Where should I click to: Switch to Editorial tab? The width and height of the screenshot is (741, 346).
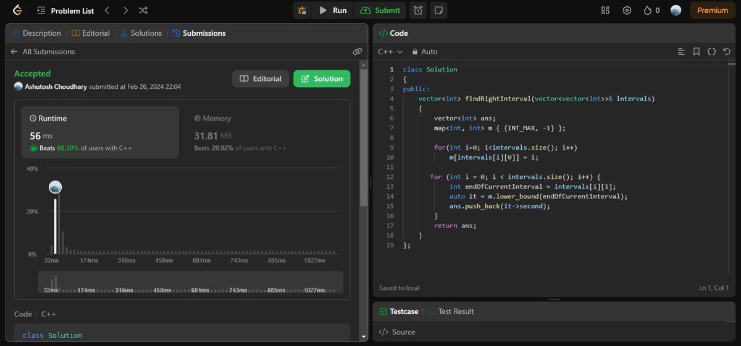click(x=91, y=33)
